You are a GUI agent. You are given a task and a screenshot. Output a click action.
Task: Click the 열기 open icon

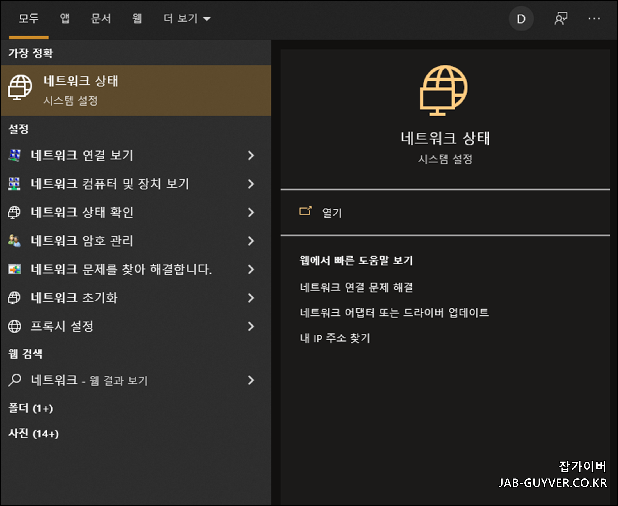[305, 211]
